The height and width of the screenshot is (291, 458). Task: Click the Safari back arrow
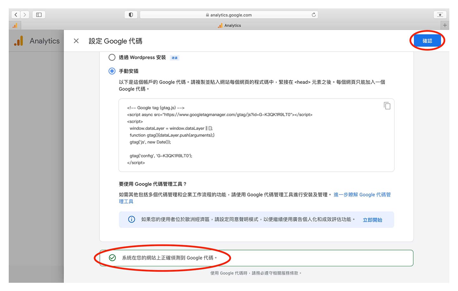[x=16, y=15]
